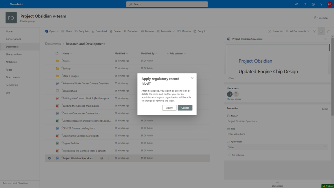Viewport: 334px width, 188px height.
Task: Go to Home in the left navigation
Action: pyautogui.click(x=9, y=31)
